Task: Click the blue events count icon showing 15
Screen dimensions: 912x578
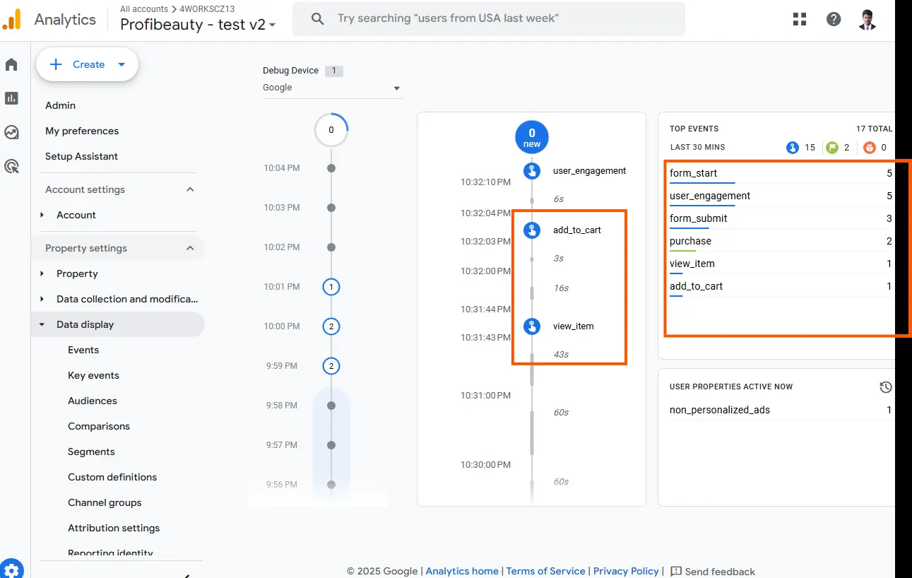Action: point(793,148)
